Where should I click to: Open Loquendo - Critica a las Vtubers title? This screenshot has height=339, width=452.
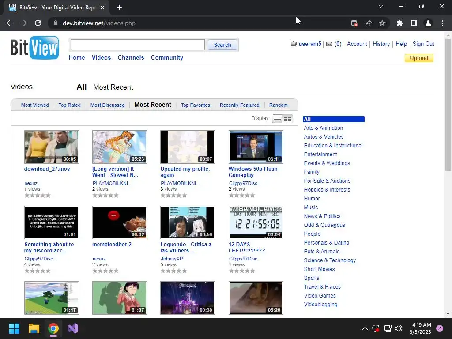186,247
